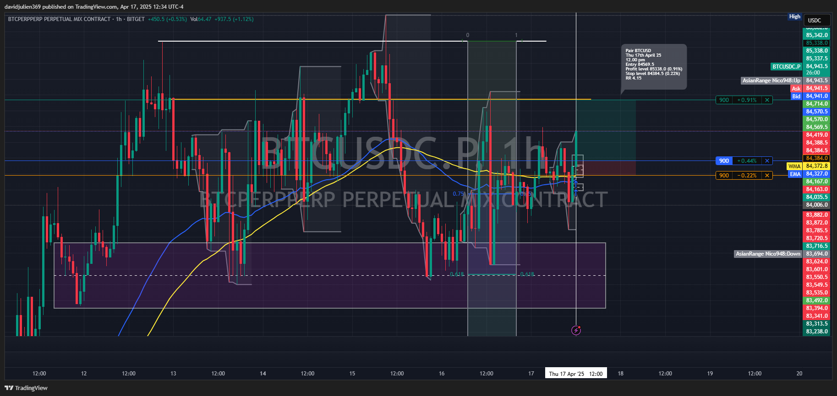Click the BTCUSDC.P symbol price tag
837x396 pixels.
787,67
